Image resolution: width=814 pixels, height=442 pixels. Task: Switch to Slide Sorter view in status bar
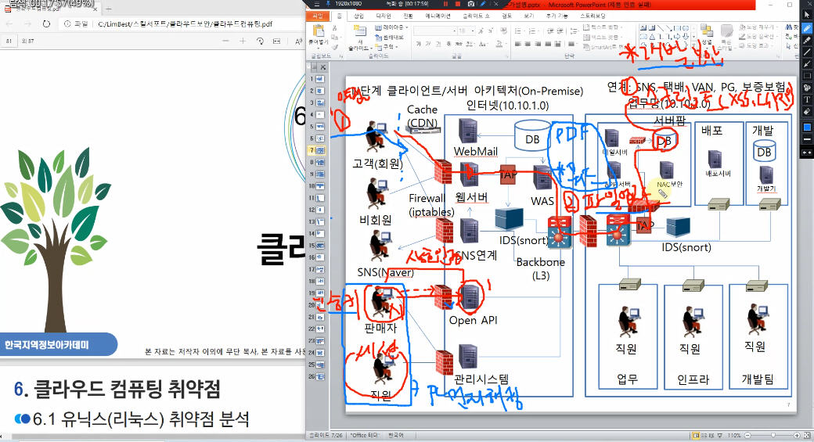[x=704, y=435]
